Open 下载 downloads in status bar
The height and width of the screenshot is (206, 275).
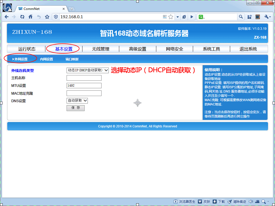point(219,202)
